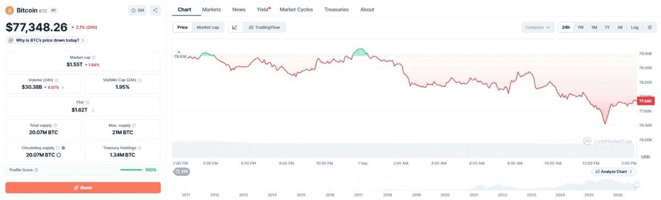Click the 77.34K current price label
Viewport: 661px width, 200px height.
tap(645, 101)
